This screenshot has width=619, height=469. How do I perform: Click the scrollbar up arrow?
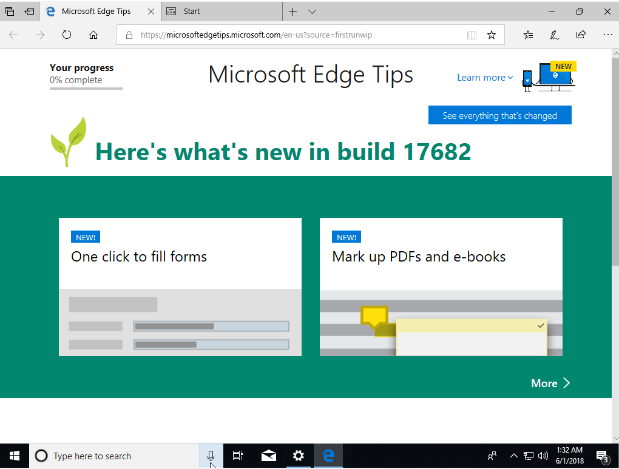(x=615, y=53)
